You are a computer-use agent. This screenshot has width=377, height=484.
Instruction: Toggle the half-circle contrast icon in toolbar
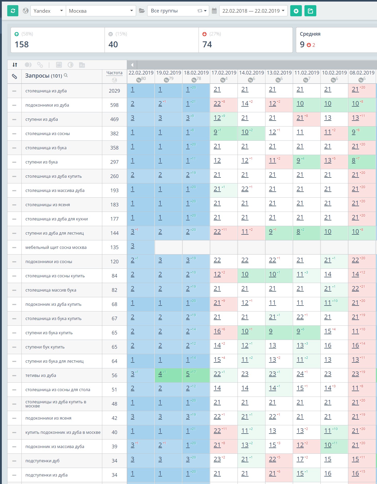click(x=70, y=65)
